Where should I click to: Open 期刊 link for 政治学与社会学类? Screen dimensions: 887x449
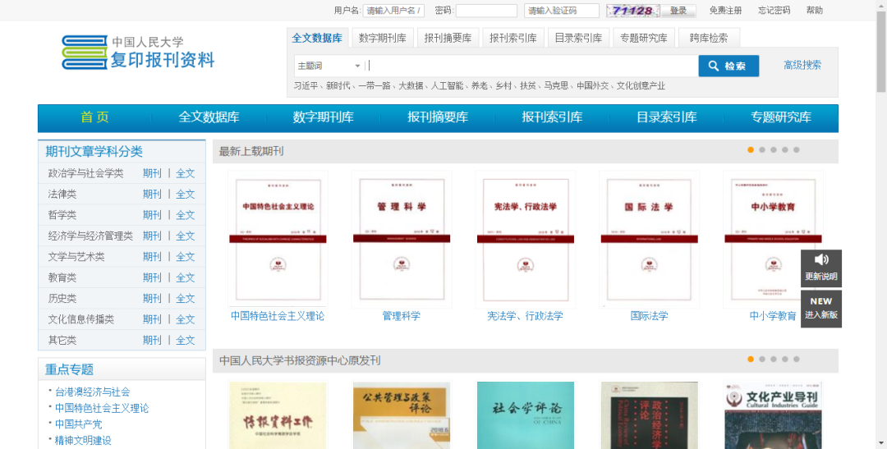coord(152,173)
